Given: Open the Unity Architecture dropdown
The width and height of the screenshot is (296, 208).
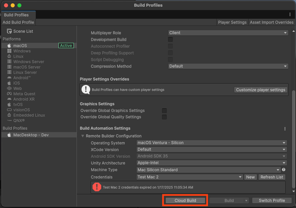Looking at the screenshot, I should [x=211, y=163].
